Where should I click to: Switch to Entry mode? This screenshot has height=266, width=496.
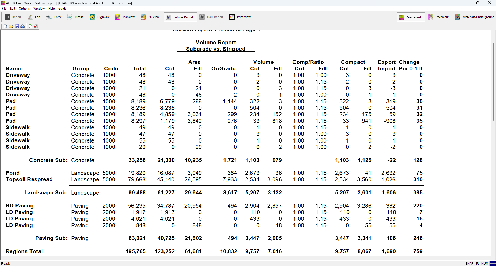coord(54,17)
